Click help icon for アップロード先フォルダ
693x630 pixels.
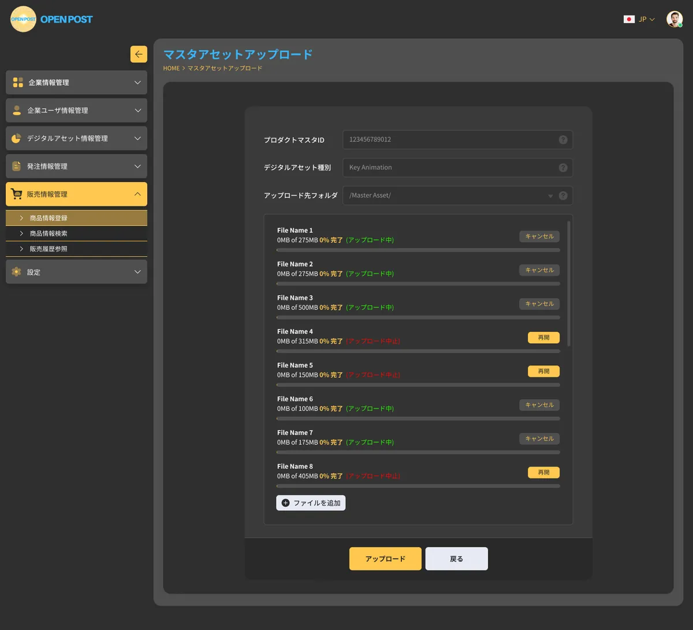pos(563,195)
